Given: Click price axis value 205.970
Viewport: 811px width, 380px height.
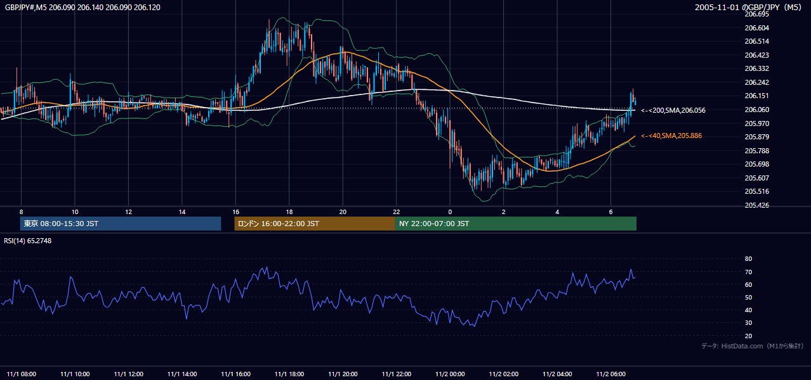Looking at the screenshot, I should [756, 123].
